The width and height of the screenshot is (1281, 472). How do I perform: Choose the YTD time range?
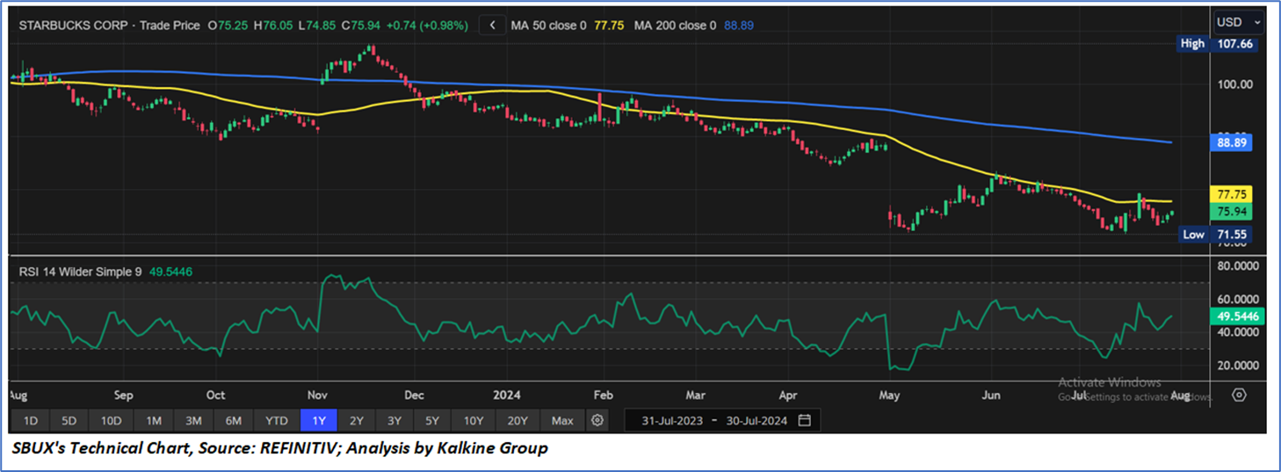point(277,420)
